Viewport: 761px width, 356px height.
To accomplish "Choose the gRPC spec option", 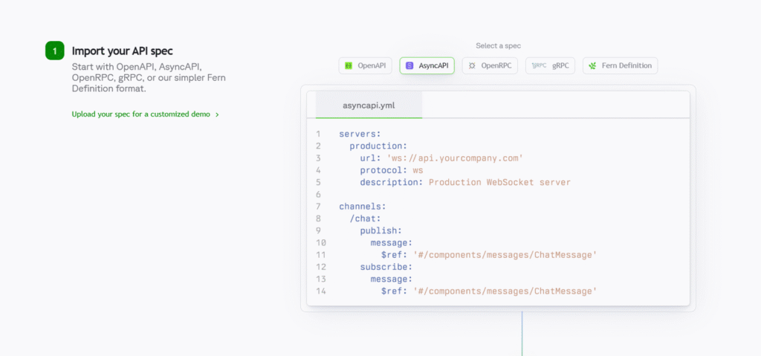I will tap(549, 66).
